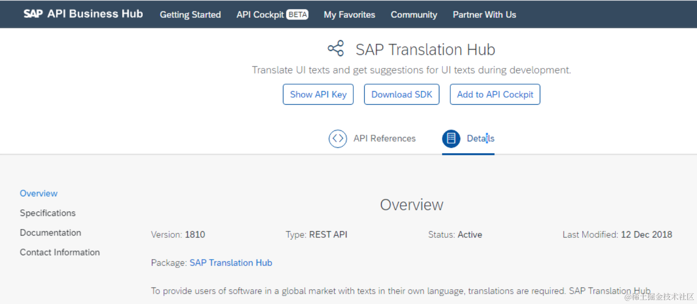Open the Community menu item
Screen dimensions: 697x304
pos(414,14)
